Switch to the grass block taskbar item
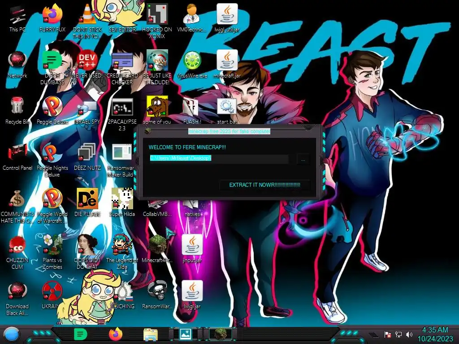 coord(221,334)
